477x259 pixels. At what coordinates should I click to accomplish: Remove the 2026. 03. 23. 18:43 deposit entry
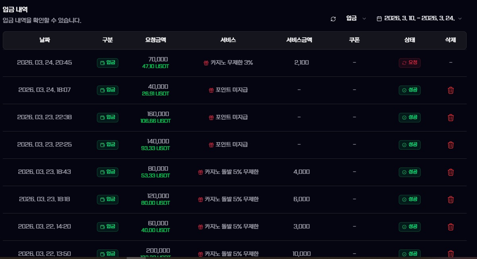pyautogui.click(x=450, y=172)
